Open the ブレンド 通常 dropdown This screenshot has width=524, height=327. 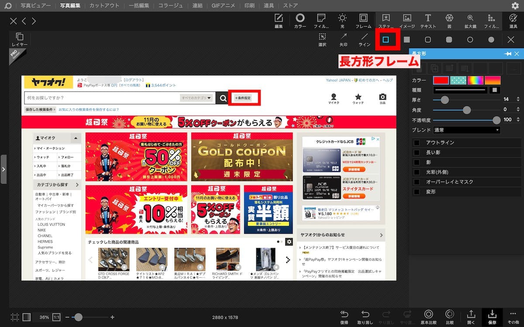[466, 130]
